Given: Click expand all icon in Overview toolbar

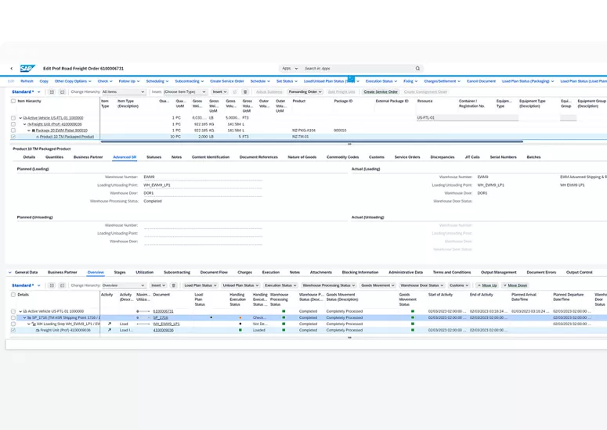Looking at the screenshot, I should click(x=52, y=285).
